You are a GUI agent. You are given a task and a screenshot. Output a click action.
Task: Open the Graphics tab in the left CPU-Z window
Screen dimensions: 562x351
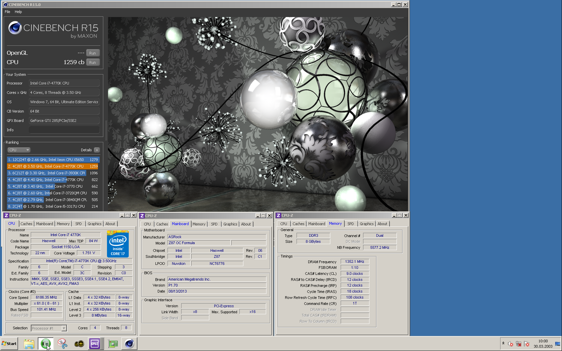pyautogui.click(x=95, y=224)
